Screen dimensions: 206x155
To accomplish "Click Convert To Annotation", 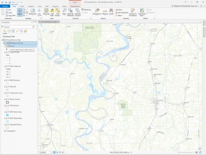I will point(133,12).
